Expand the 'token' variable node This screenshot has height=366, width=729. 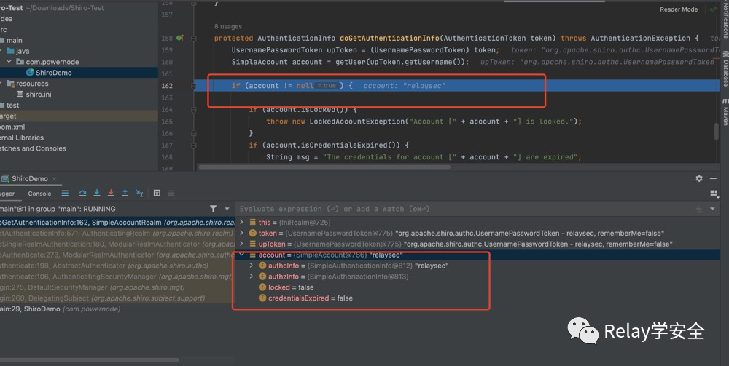242,233
